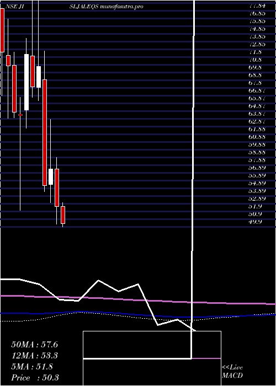Viewport: 276px width, 386px height.
Task: Select the 64.87 price label
Action: 257,106
